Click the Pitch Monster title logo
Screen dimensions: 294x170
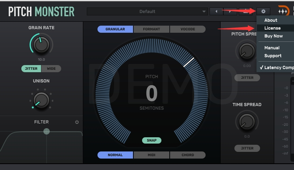[x=41, y=11]
